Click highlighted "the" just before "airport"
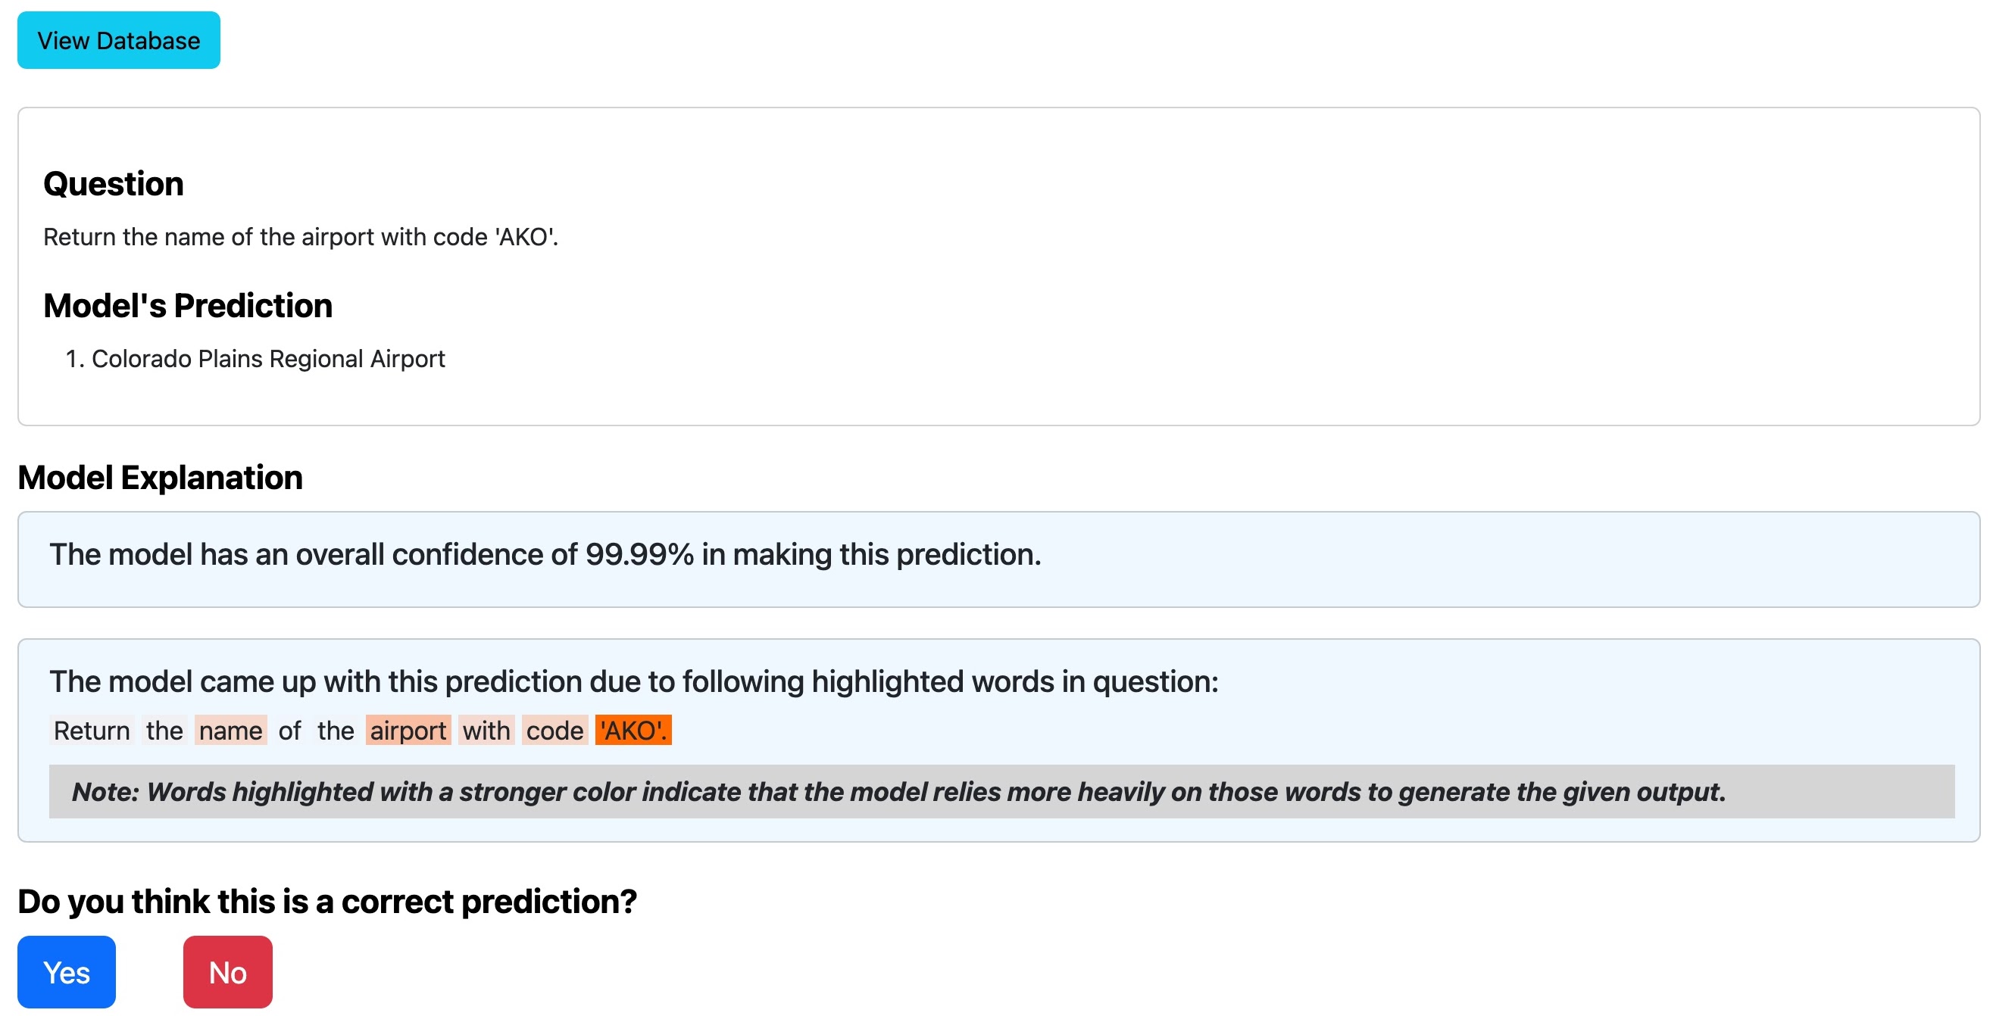Image resolution: width=1993 pixels, height=1016 pixels. 335,730
